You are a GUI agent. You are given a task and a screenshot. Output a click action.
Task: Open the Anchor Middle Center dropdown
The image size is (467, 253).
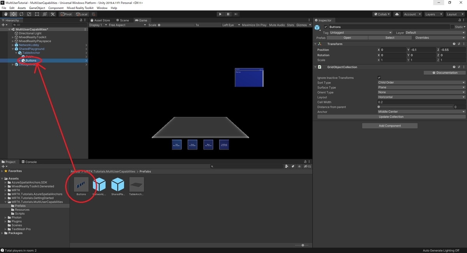pos(421,112)
